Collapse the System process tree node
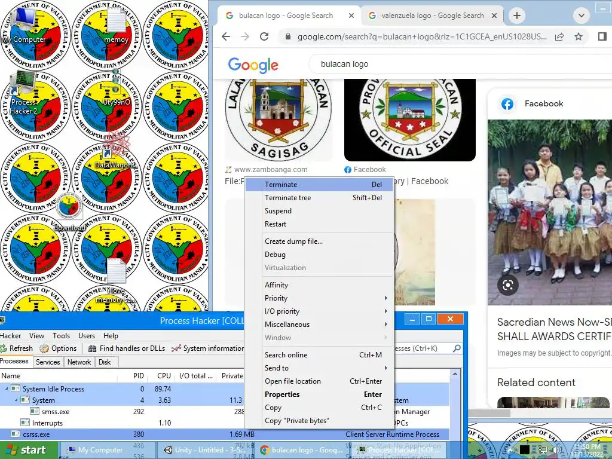Viewport: 612px width, 459px height. (16, 400)
